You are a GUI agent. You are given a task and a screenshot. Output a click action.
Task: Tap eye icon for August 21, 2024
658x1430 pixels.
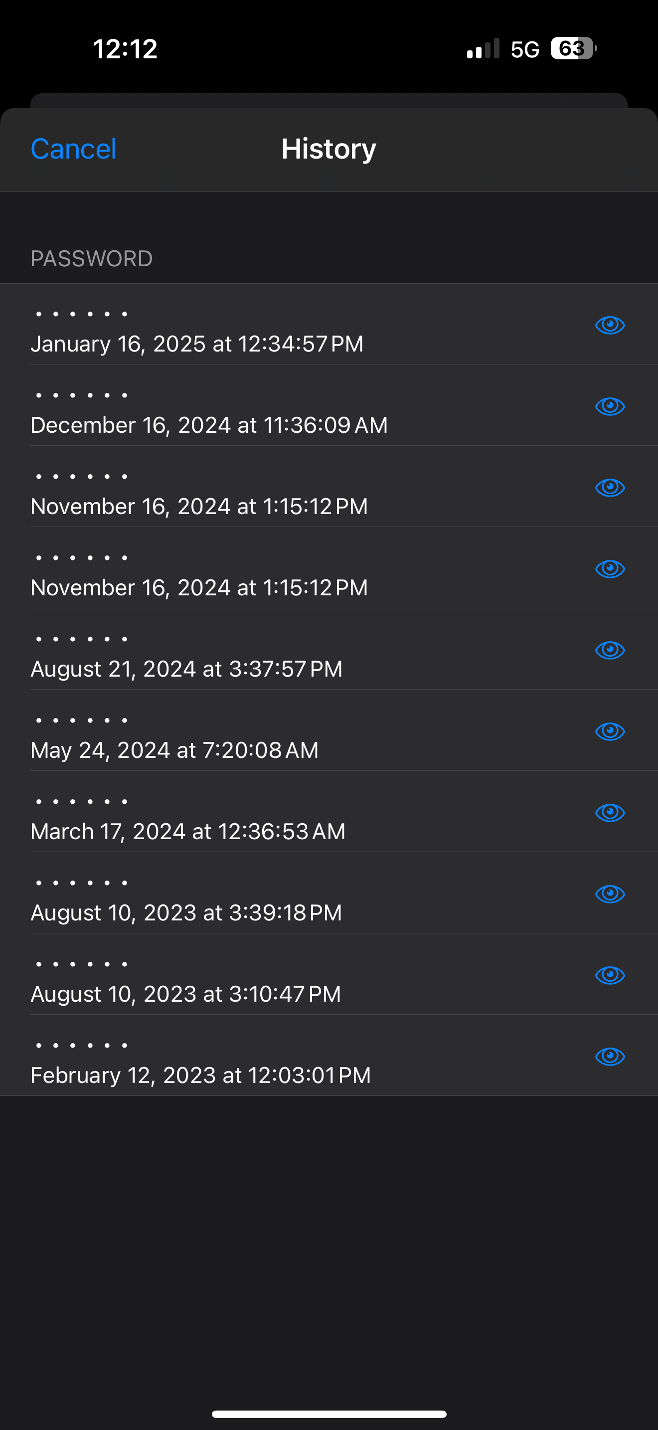[x=610, y=650]
